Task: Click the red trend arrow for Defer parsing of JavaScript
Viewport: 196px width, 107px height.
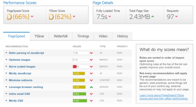Action: pos(91,53)
